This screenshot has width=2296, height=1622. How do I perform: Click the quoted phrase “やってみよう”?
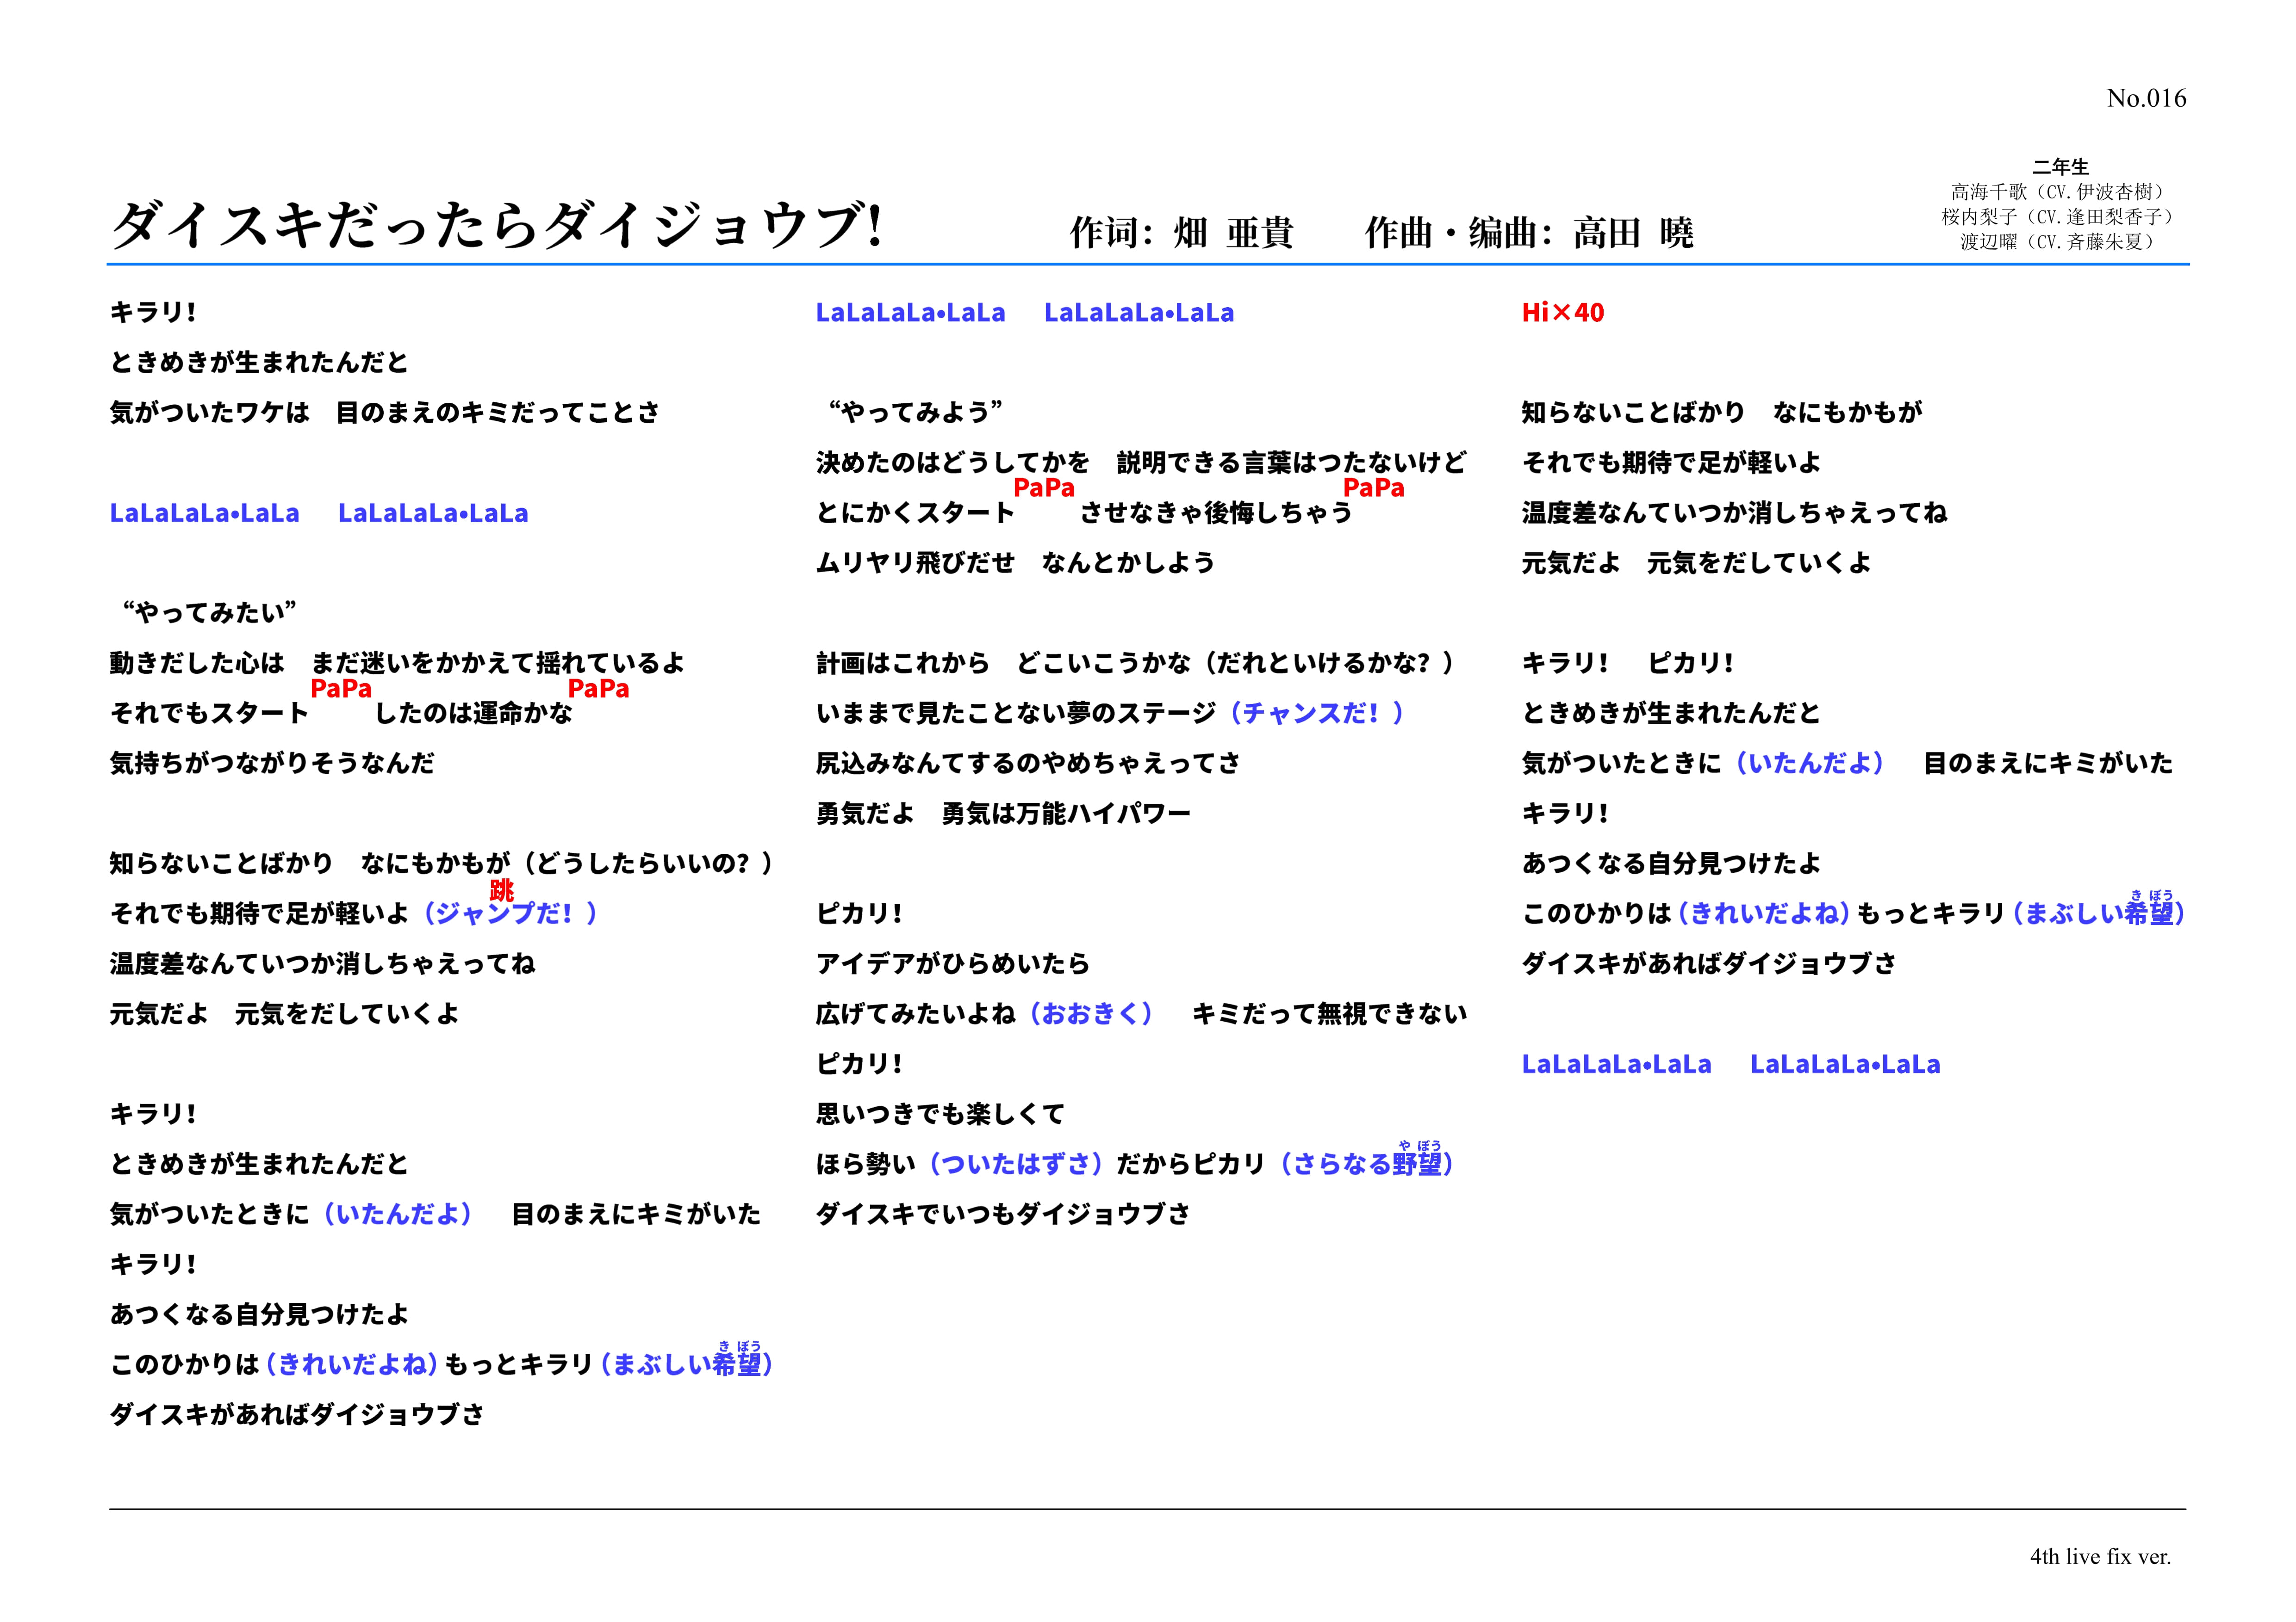(915, 413)
